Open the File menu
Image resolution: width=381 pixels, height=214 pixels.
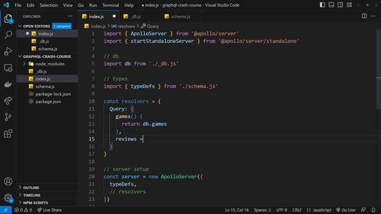pos(18,5)
